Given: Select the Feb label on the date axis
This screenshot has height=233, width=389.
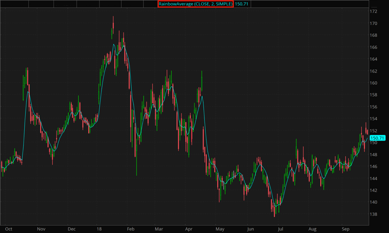Looking at the screenshot, I should click(x=130, y=229).
